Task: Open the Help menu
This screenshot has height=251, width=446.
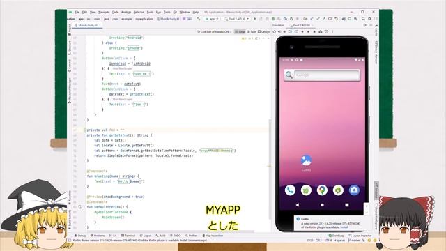Action: [196, 13]
